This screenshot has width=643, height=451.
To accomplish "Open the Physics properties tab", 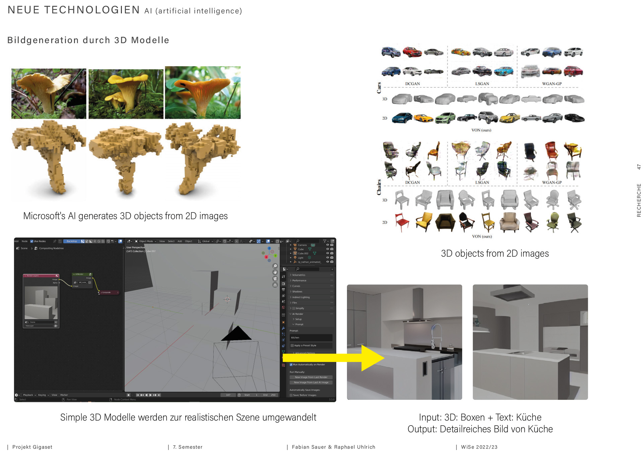I will click(x=284, y=340).
